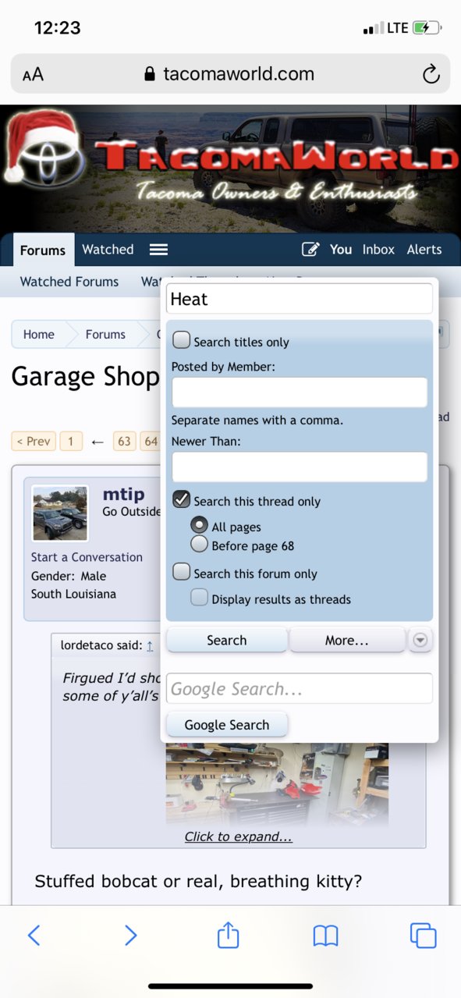The width and height of the screenshot is (461, 998).
Task: Uncheck Search this thread only
Action: [x=181, y=499]
